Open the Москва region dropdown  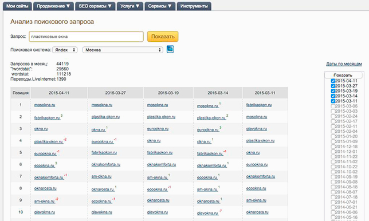click(123, 50)
